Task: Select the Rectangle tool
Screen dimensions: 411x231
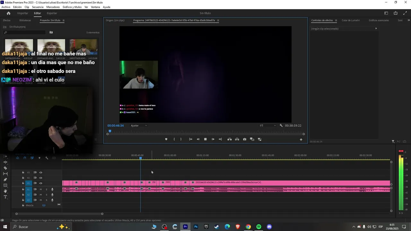Action: point(5,185)
